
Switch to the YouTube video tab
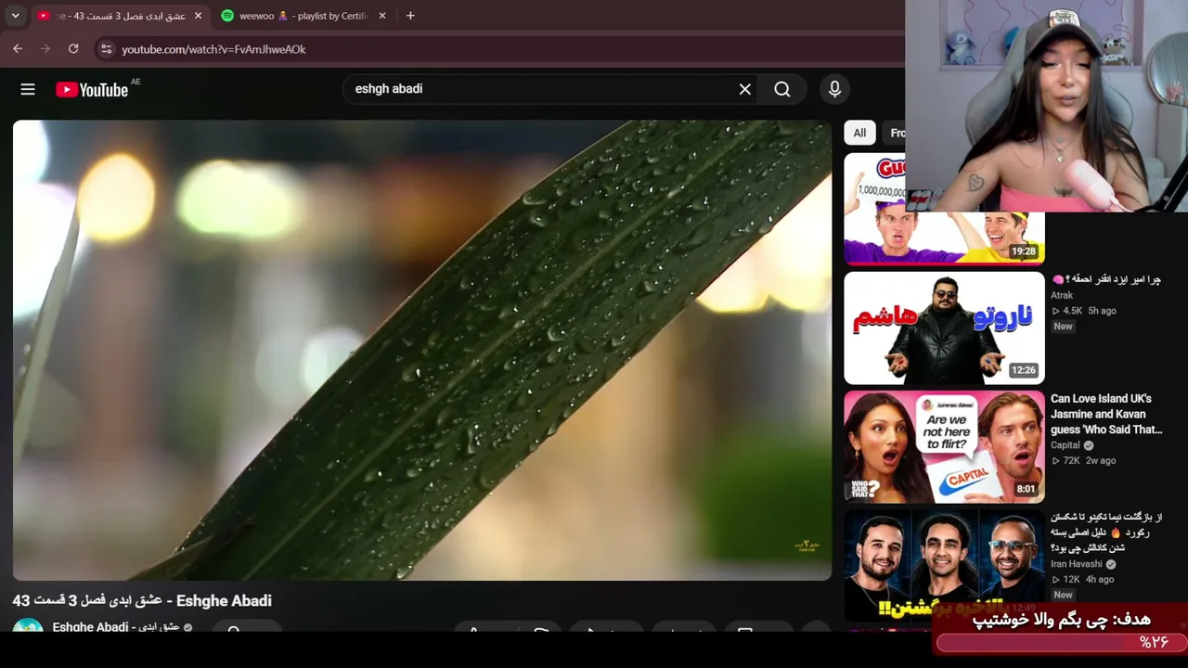tap(119, 16)
